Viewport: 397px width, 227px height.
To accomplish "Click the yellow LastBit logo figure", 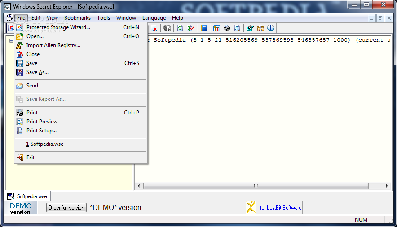I will 251,207.
